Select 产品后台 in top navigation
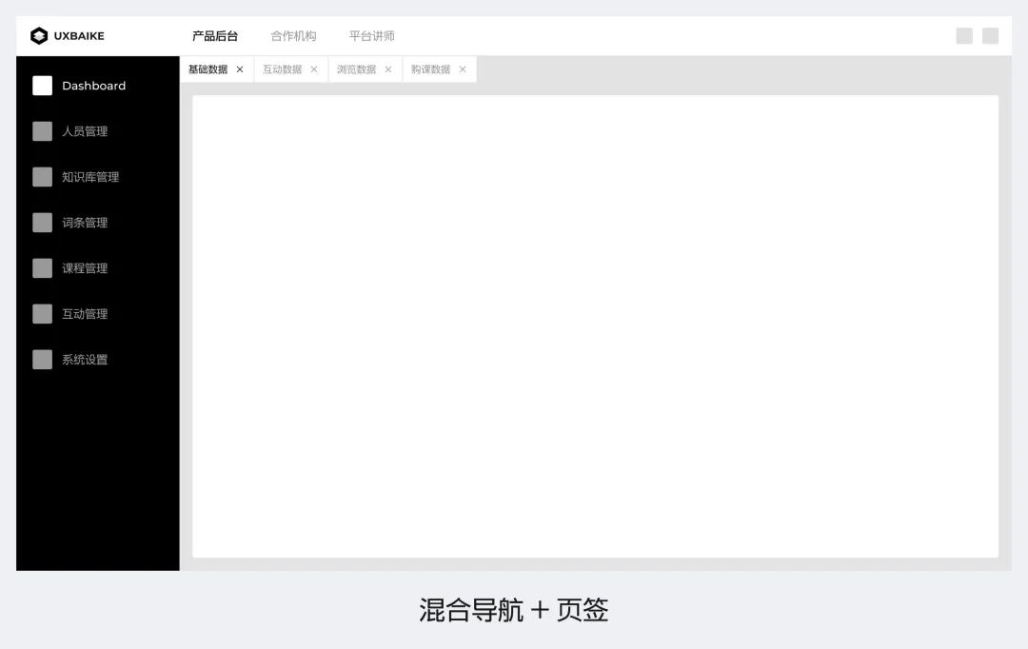 (213, 35)
